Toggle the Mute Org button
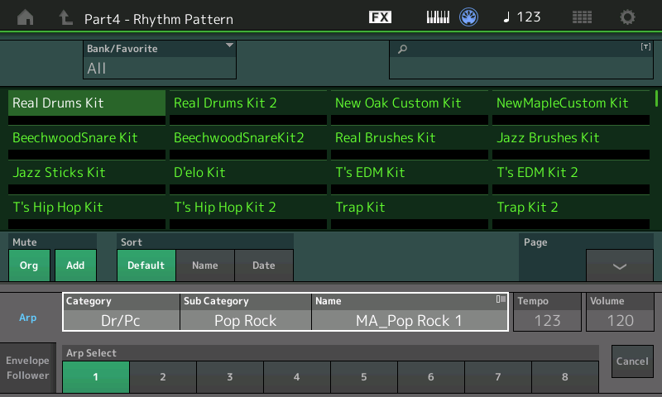 (x=29, y=265)
